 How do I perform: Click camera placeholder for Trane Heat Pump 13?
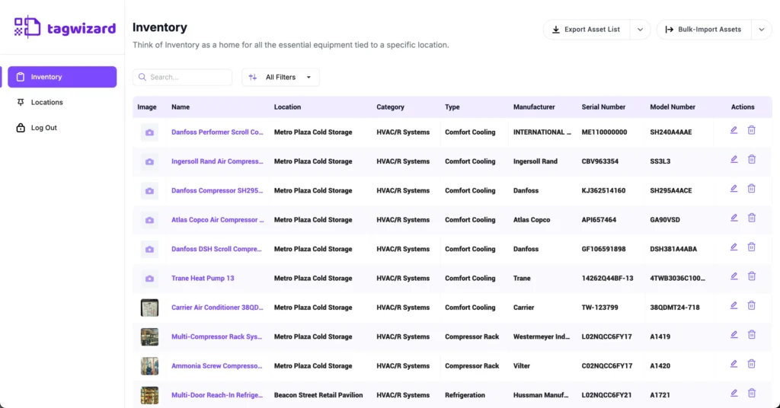click(149, 279)
